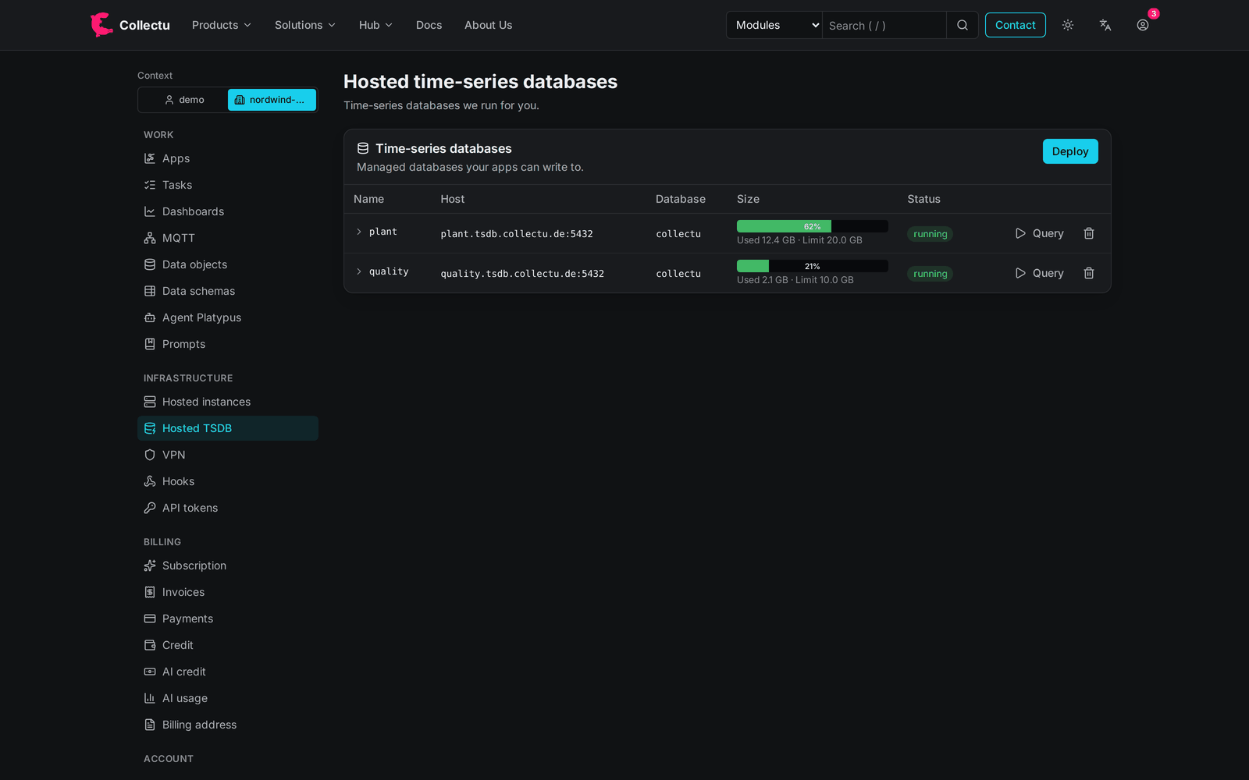Click the Name column header

[368, 199]
